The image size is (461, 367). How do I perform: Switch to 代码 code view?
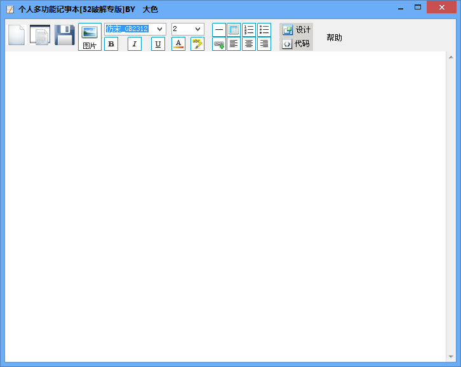pyautogui.click(x=296, y=44)
